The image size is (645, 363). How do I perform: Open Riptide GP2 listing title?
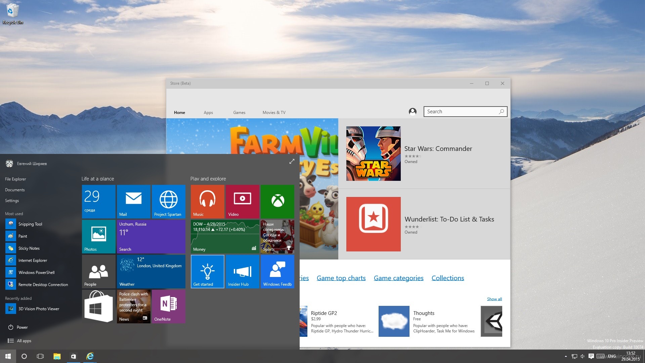click(324, 313)
